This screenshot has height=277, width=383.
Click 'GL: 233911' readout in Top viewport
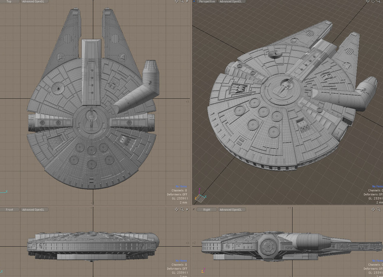pyautogui.click(x=180, y=199)
